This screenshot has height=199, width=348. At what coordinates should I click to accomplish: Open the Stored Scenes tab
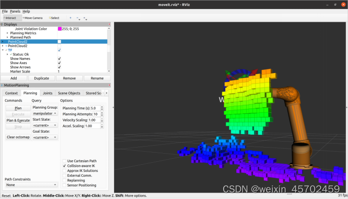(93, 93)
